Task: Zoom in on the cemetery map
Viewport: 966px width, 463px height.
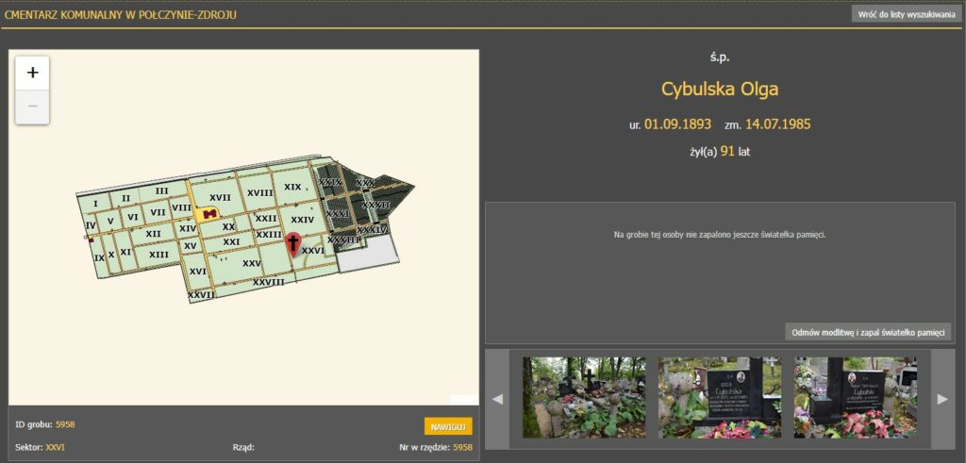Action: click(32, 73)
